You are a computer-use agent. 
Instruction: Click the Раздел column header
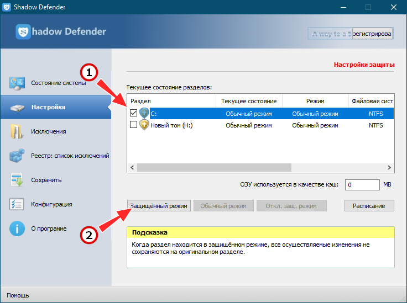pyautogui.click(x=171, y=101)
